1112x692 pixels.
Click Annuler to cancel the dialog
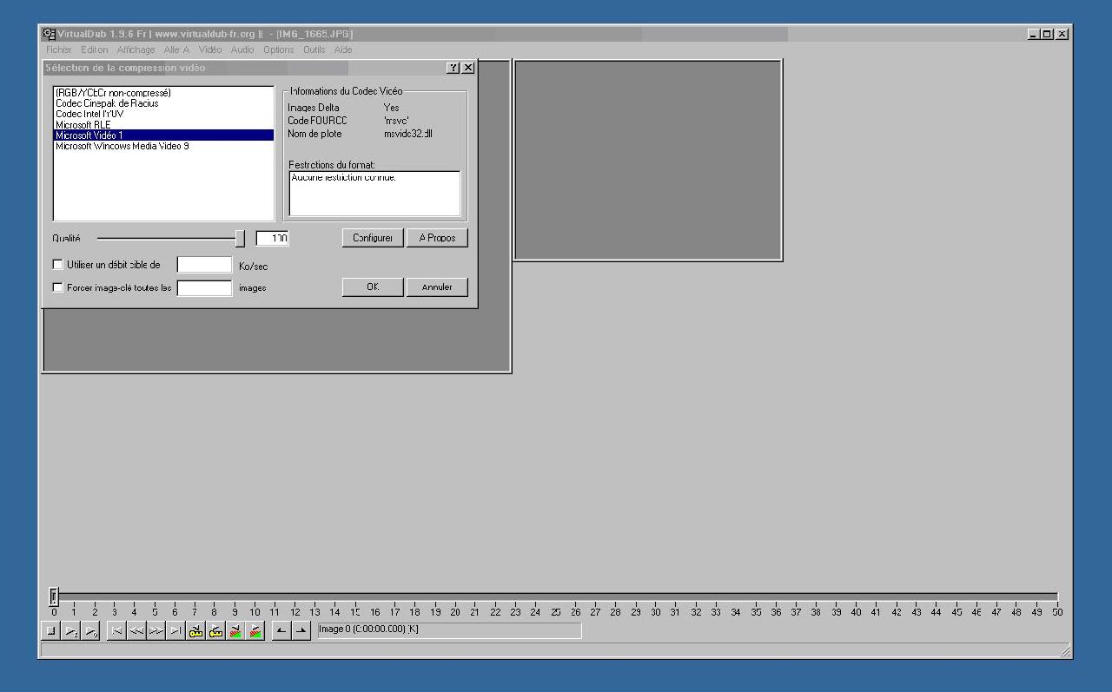tap(437, 287)
